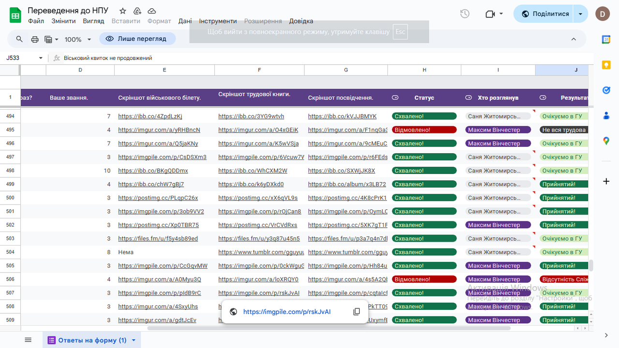
Task: Open Максим Вінчестер reviewer chip in row 496
Action: coord(498,143)
